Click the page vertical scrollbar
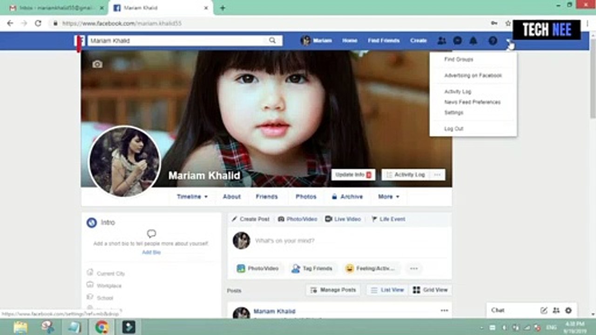596x335 pixels. pyautogui.click(x=592, y=79)
